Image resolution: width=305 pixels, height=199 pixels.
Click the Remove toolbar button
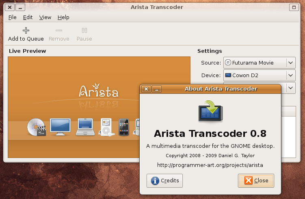tap(59, 35)
